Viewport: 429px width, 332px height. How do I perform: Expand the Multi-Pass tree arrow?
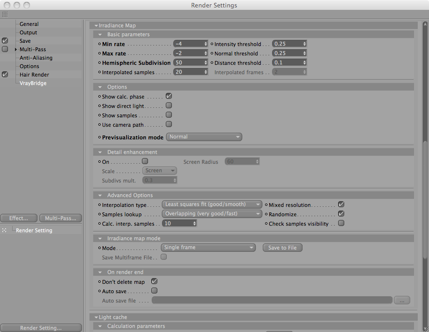tap(16, 49)
